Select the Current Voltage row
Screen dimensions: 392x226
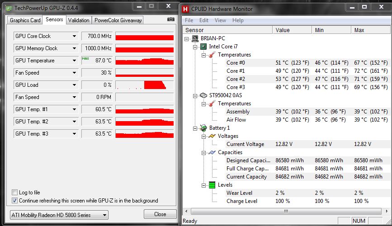[307, 144]
